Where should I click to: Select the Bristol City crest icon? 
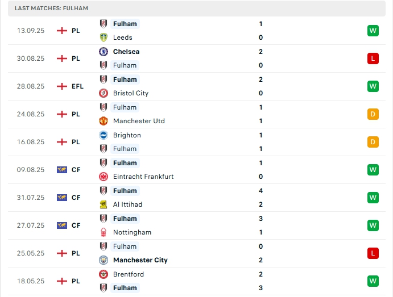tap(104, 93)
